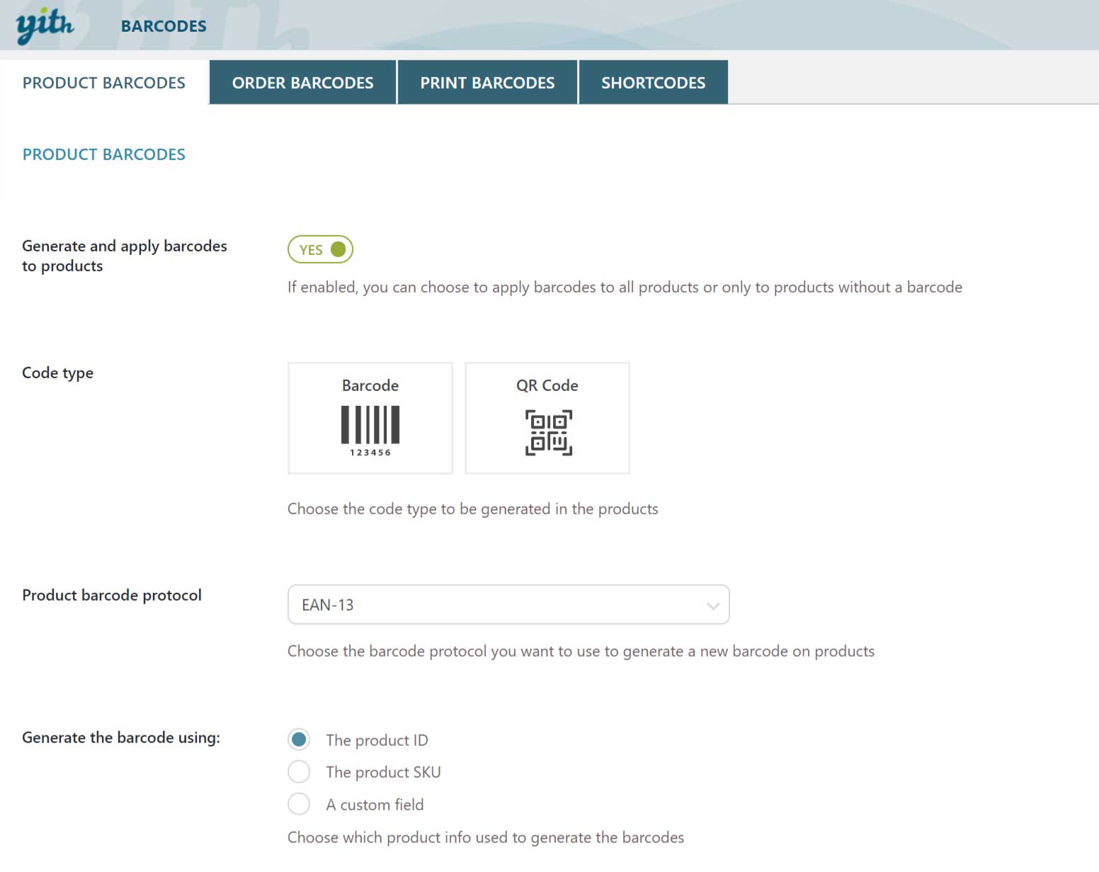
Task: Select the Barcode icon with 123456
Action: tap(370, 431)
